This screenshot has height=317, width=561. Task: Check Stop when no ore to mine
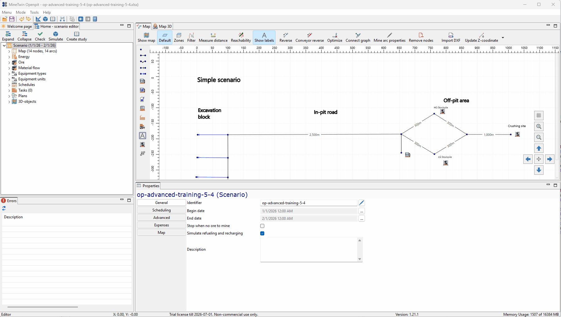coord(262,226)
